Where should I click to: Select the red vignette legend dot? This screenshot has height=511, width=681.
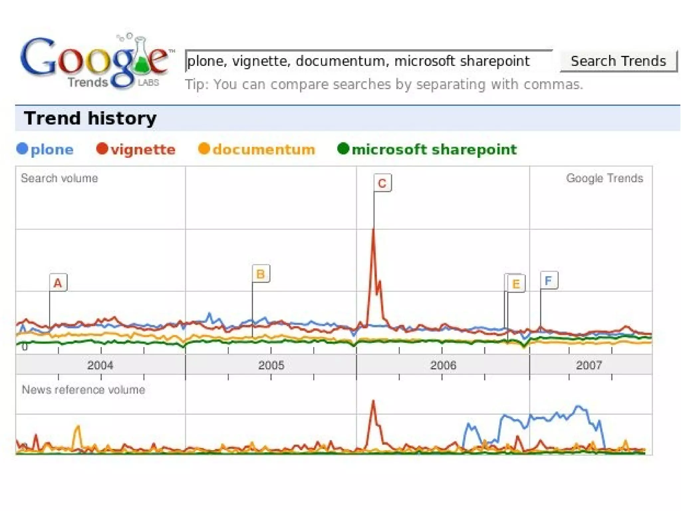(x=102, y=148)
